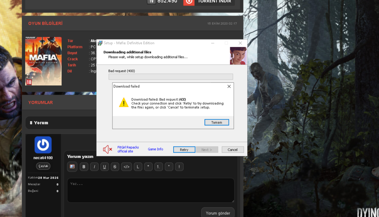Click the L button in the comment toolbar
The width and height of the screenshot is (379, 217).
click(x=138, y=167)
